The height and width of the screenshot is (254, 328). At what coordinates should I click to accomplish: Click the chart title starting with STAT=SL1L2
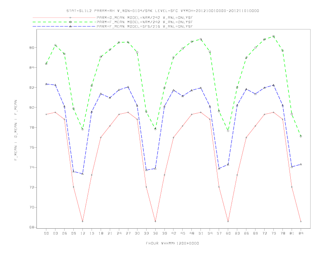[x=162, y=11]
